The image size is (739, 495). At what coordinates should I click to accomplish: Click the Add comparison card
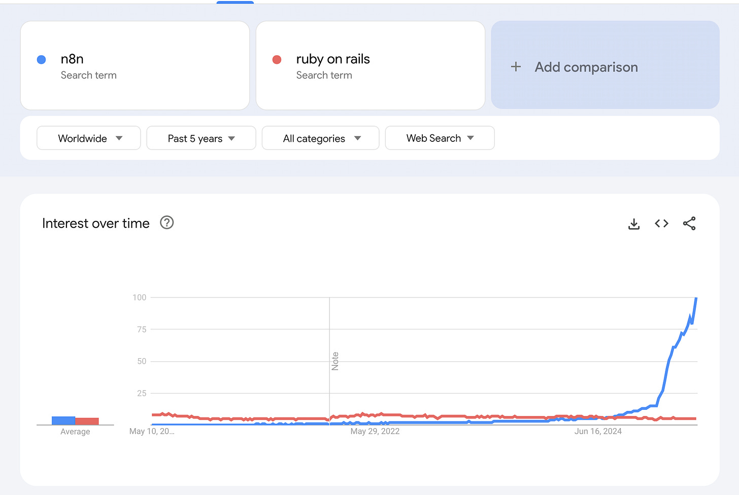click(x=605, y=65)
